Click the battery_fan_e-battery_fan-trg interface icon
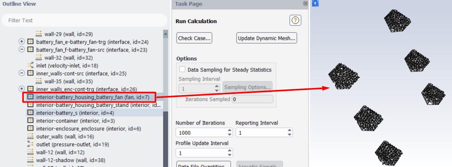Screen dimensions: 452x167 click(30, 42)
